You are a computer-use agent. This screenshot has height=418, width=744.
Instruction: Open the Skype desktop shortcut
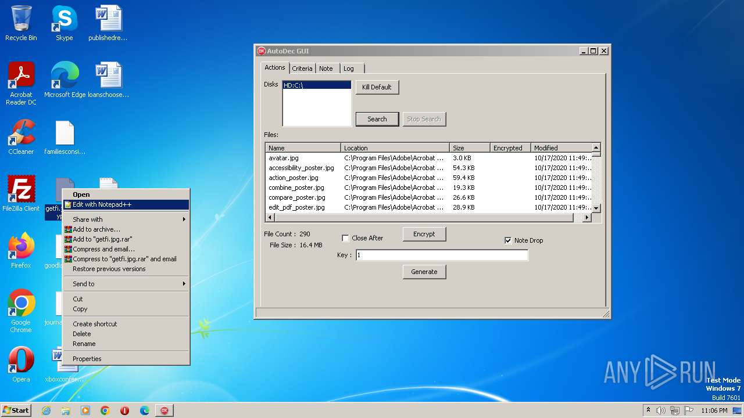[64, 23]
